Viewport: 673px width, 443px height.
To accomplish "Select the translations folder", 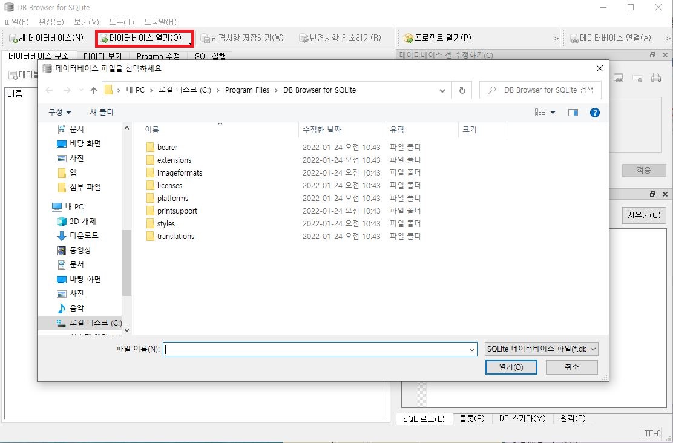I will pos(176,237).
